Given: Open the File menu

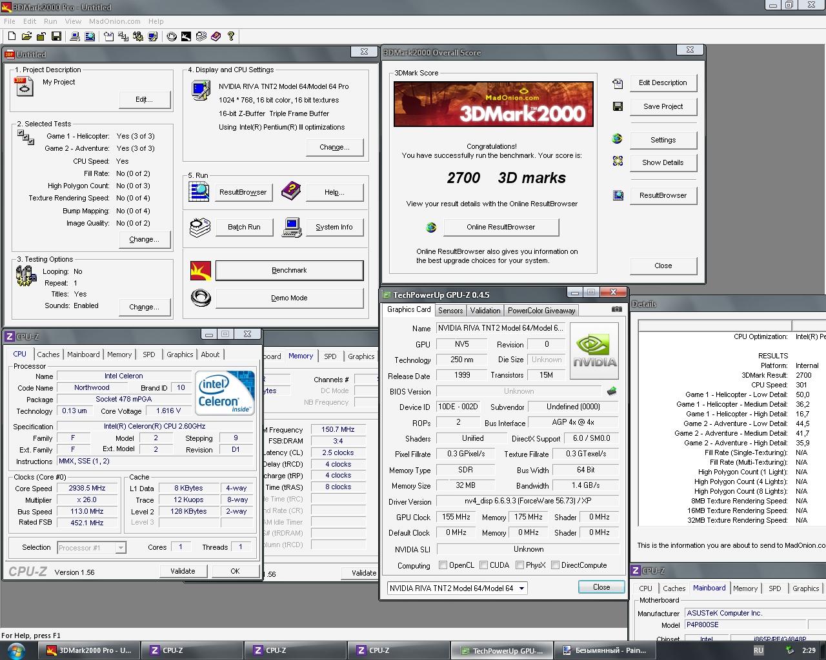Looking at the screenshot, I should [10, 21].
